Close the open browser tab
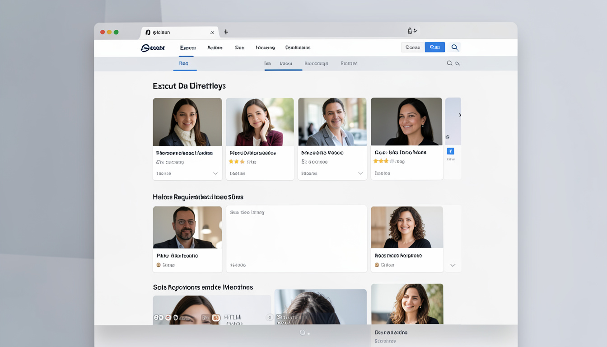Viewport: 607px width, 347px height. click(x=212, y=33)
